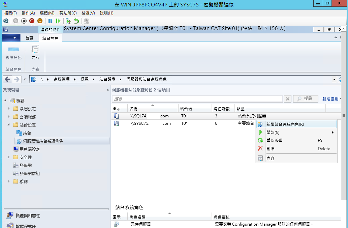Pause the virtual machine
This screenshot has height=228, width=348.
point(50,21)
